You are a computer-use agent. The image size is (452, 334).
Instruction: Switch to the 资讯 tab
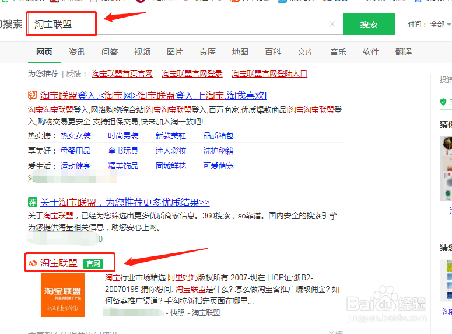tap(77, 52)
